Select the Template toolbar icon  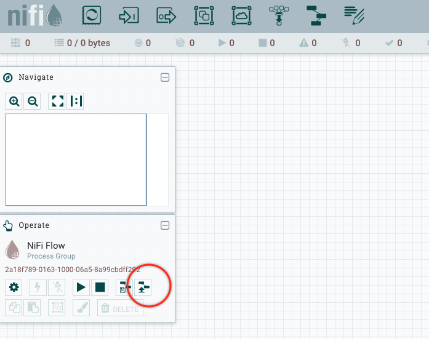pos(316,15)
